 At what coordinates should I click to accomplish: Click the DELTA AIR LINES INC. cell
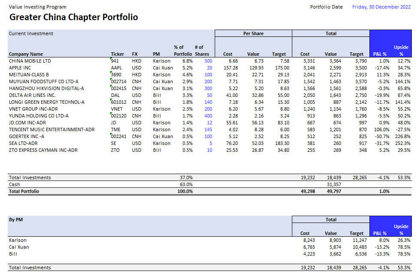click(x=32, y=95)
